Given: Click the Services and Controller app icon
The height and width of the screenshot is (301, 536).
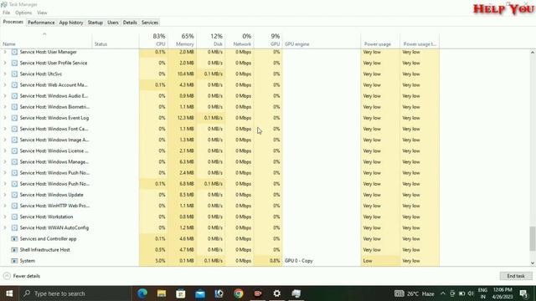Looking at the screenshot, I should (x=14, y=239).
